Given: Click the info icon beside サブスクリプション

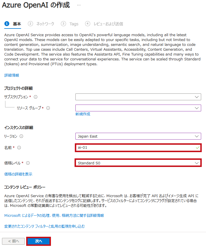Looking at the screenshot, I should tap(36, 97).
